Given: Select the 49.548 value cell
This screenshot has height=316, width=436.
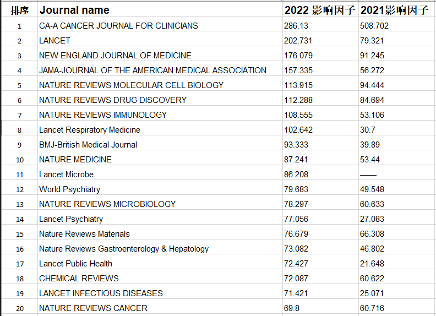Looking at the screenshot, I should (x=397, y=188).
